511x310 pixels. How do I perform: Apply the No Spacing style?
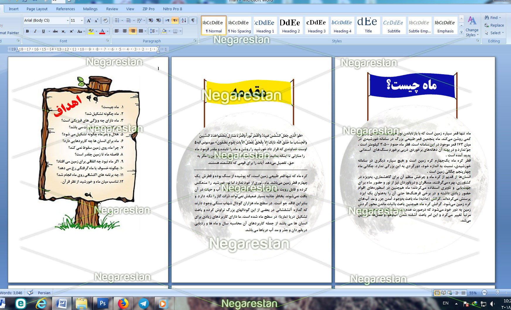click(239, 25)
